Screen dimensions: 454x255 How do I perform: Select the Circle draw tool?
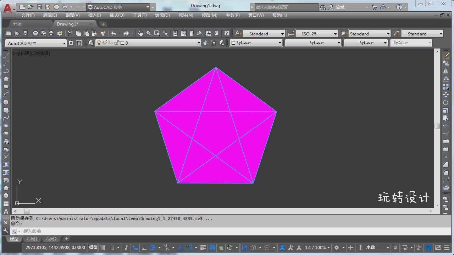click(x=6, y=102)
